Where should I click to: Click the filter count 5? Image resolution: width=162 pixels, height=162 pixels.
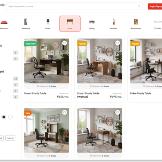16,53
